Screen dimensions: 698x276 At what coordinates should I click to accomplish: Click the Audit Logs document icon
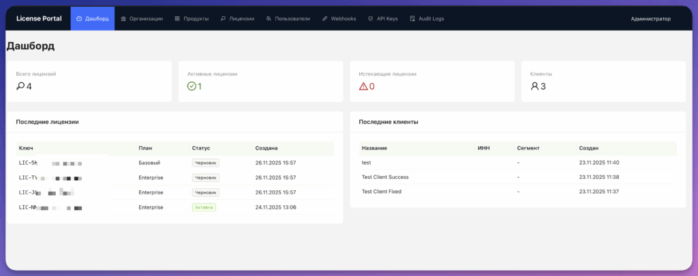(x=412, y=19)
